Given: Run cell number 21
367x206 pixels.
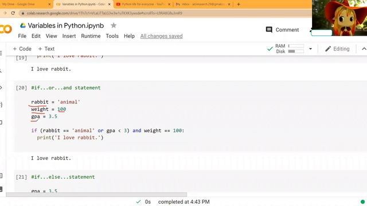Looking at the screenshot, I should coord(21,177).
